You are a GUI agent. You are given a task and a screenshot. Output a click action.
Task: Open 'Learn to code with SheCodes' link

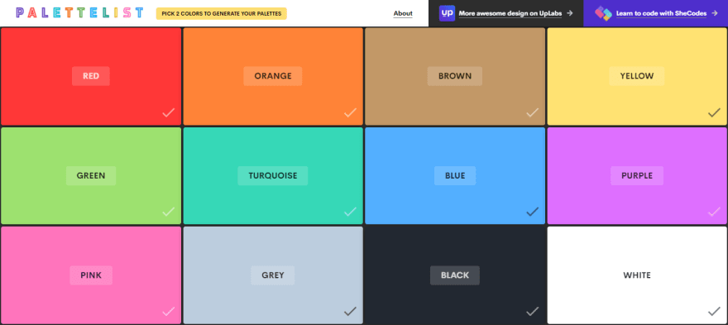pyautogui.click(x=661, y=13)
